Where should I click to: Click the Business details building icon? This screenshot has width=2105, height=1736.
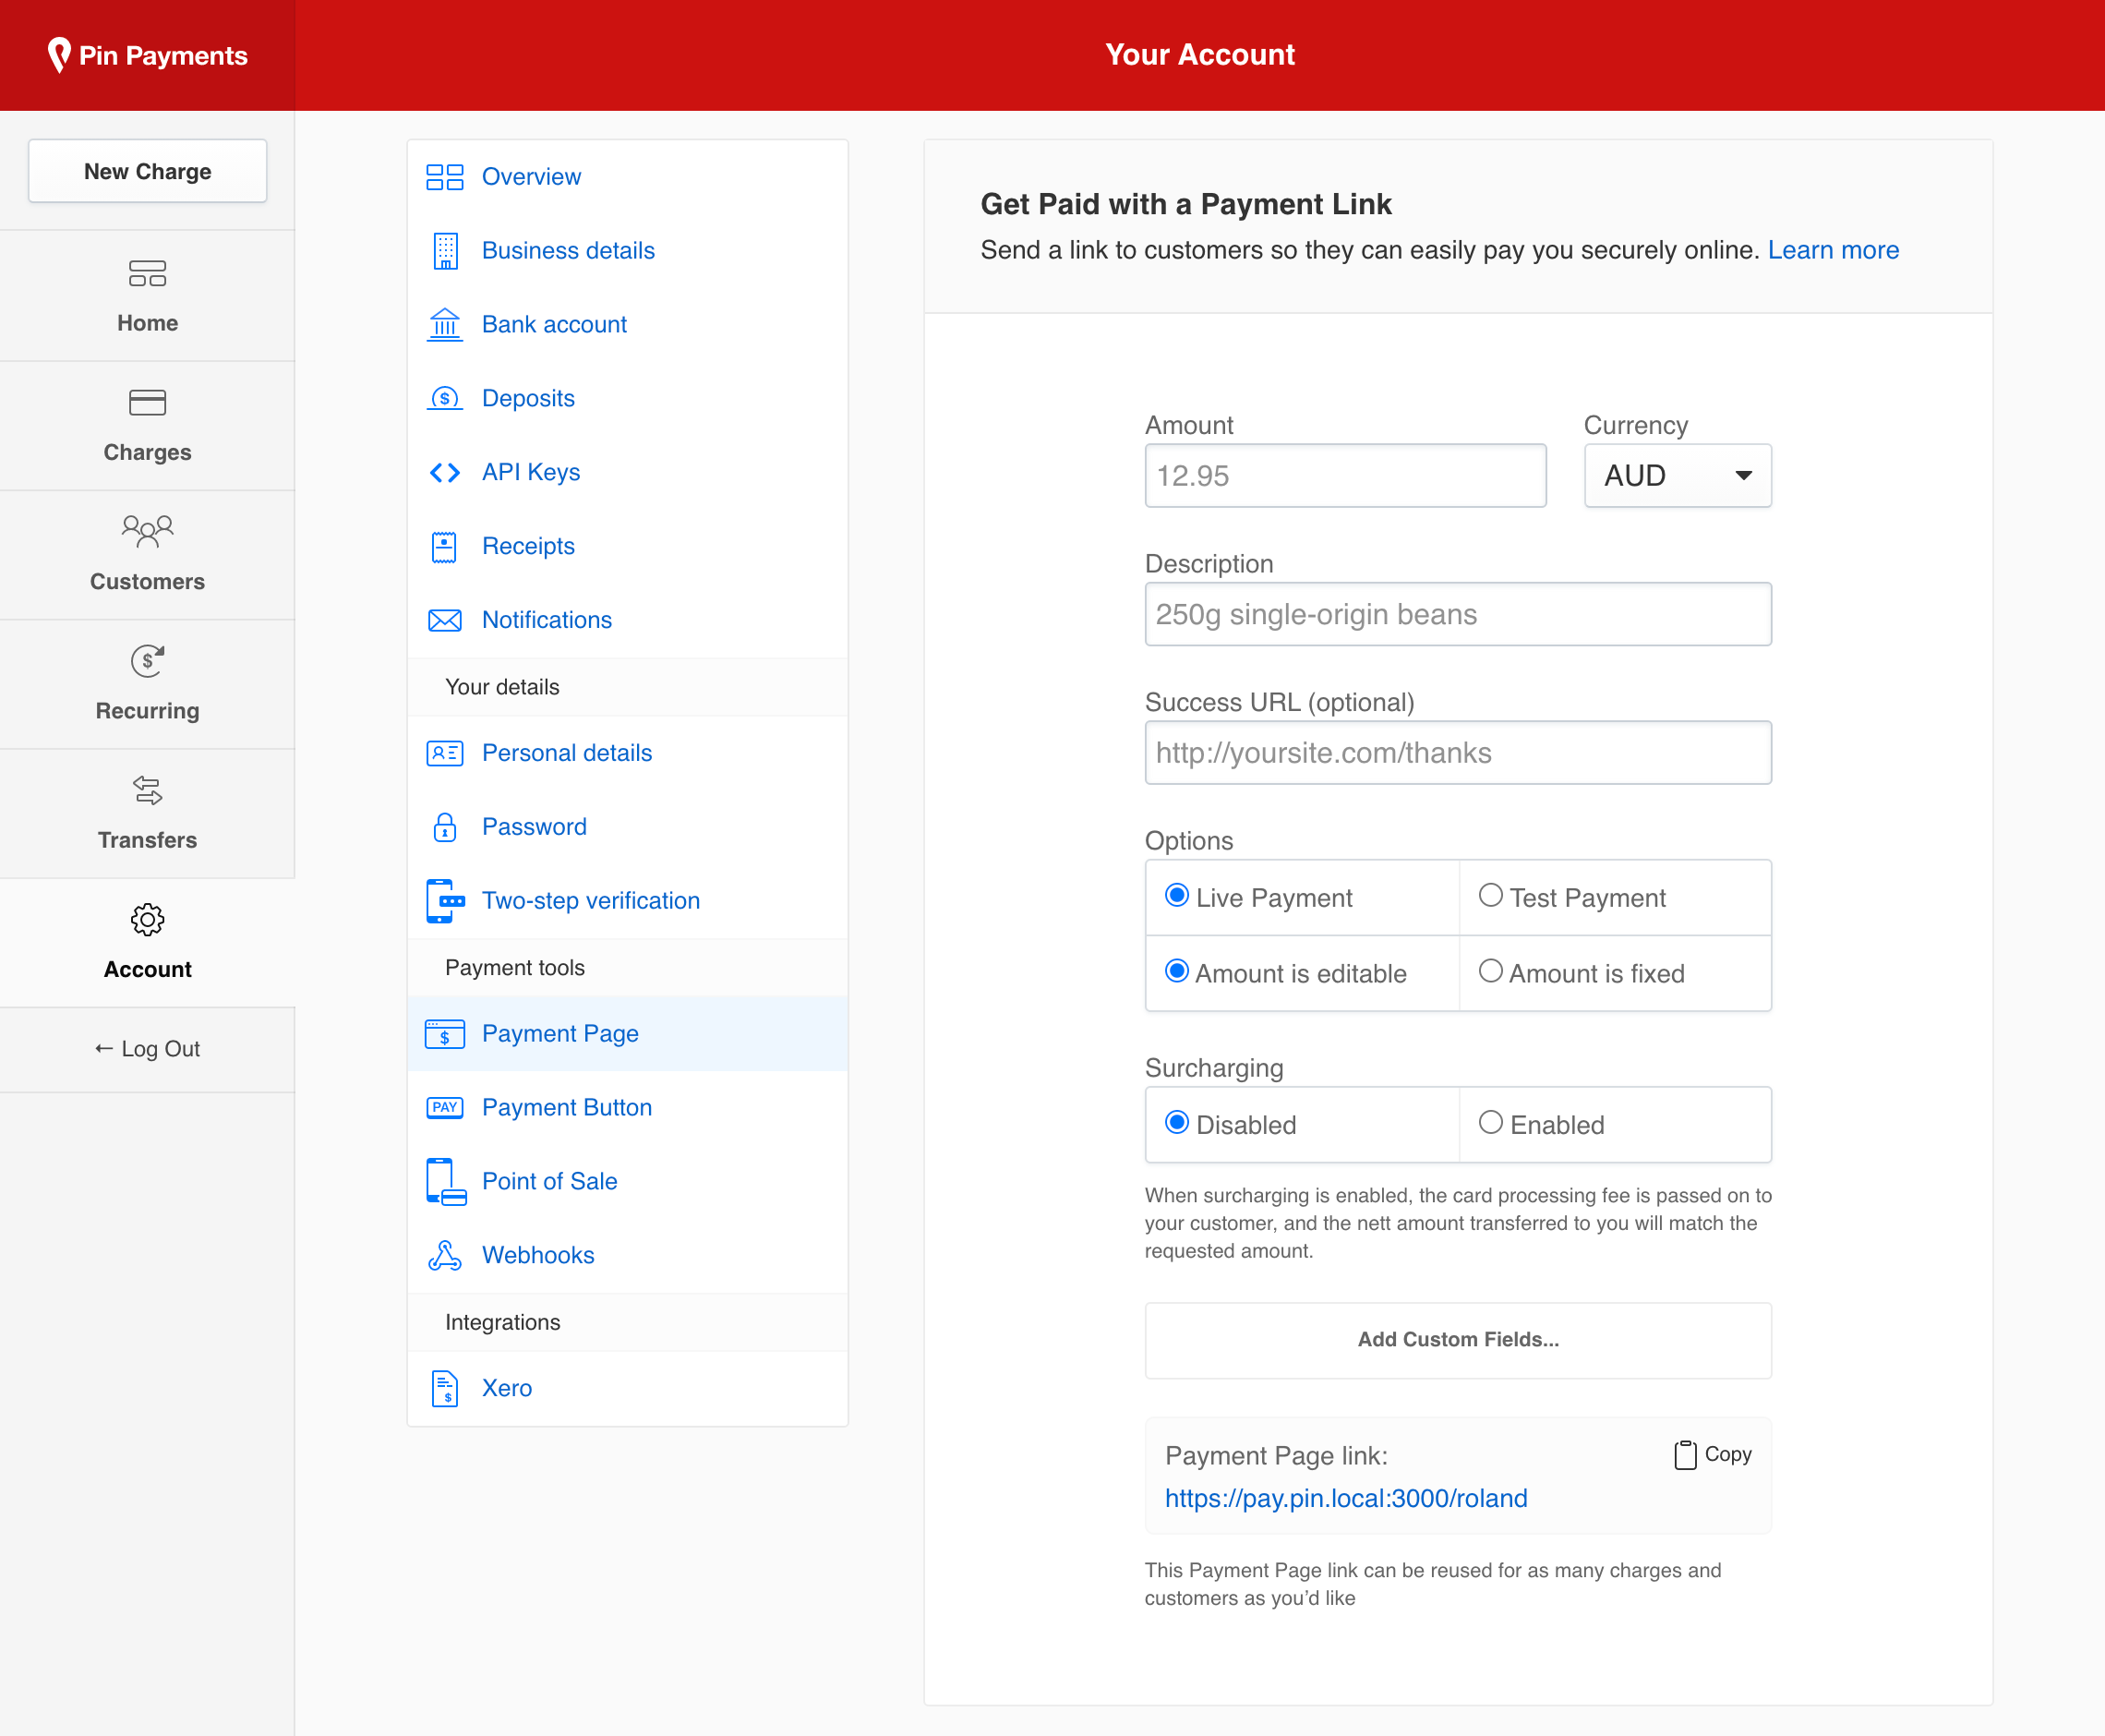click(445, 251)
